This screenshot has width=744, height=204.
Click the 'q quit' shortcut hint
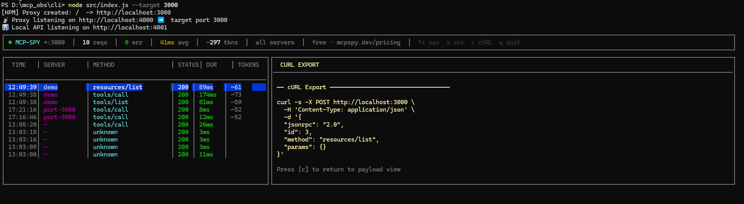(510, 42)
